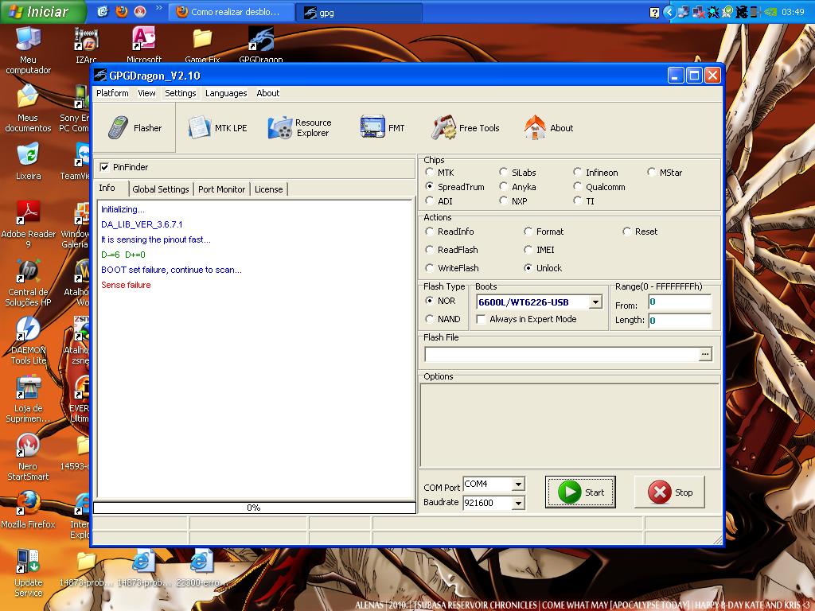Open the Game Fix folder

(x=202, y=45)
